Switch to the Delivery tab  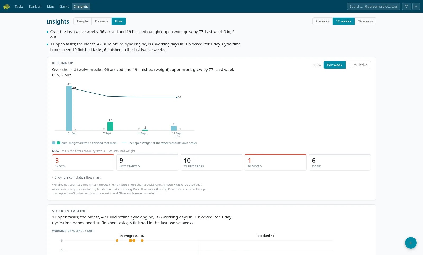pyautogui.click(x=102, y=21)
